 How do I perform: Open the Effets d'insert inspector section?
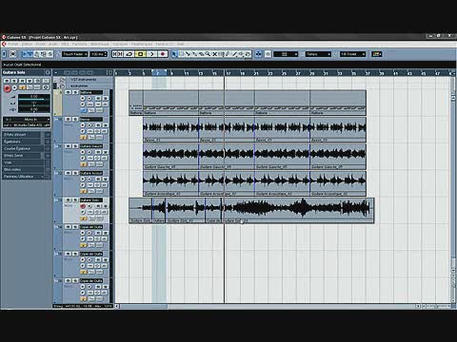click(x=22, y=135)
